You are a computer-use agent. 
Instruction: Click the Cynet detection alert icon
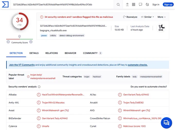[x=120, y=126]
